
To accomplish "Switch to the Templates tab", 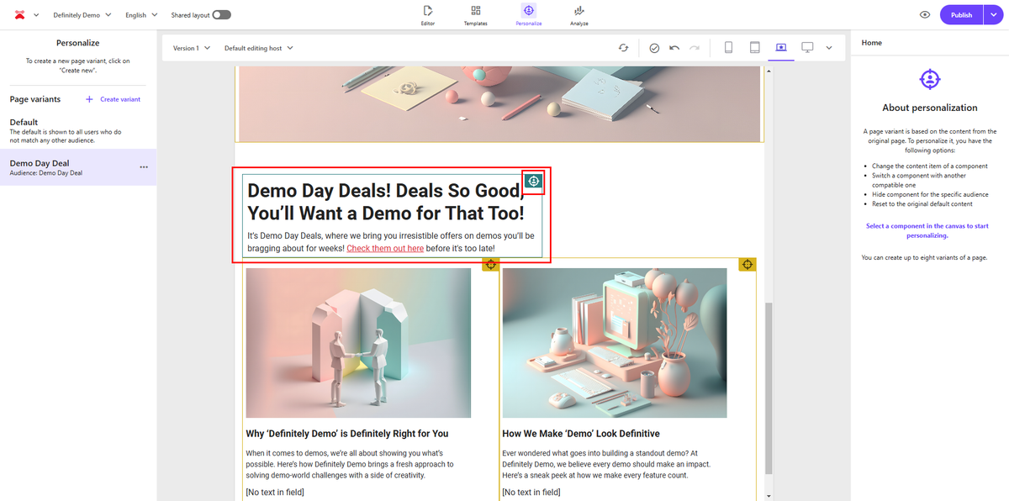I will 476,14.
